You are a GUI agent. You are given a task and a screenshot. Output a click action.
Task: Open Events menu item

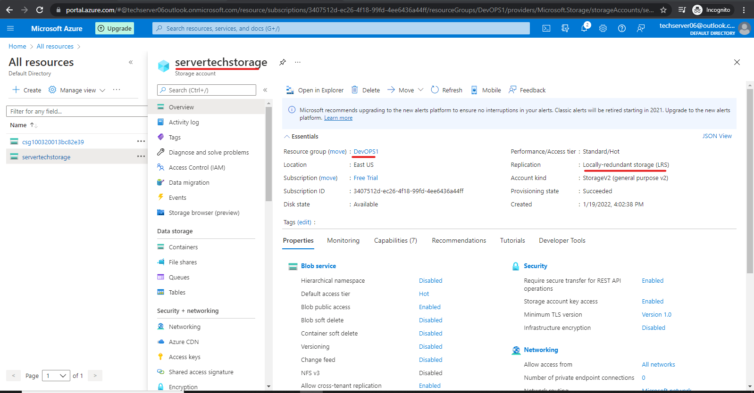click(x=177, y=197)
